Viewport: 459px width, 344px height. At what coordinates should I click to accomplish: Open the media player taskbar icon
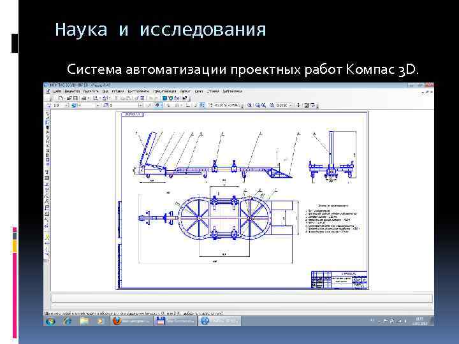101,321
